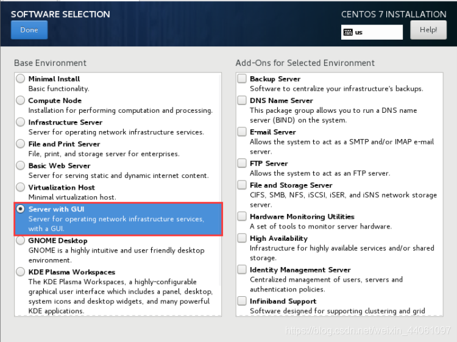The height and width of the screenshot is (342, 457).
Task: Select KDE Plasma Workspaces radio button
Action: coord(20,272)
